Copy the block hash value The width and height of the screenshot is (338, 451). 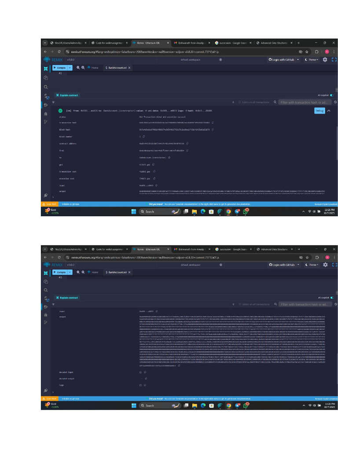point(213,130)
